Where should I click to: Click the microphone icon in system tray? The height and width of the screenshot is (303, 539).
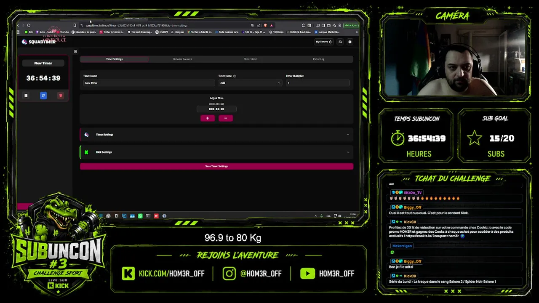click(x=321, y=216)
